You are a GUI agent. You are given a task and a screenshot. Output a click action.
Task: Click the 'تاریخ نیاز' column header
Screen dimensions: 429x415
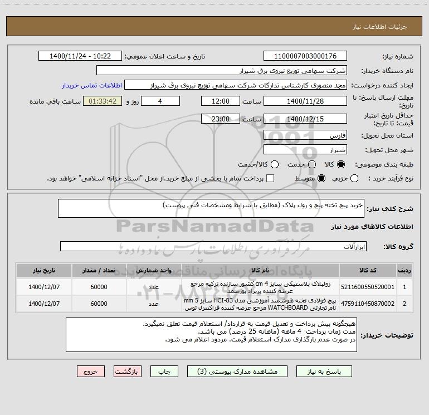pos(44,270)
